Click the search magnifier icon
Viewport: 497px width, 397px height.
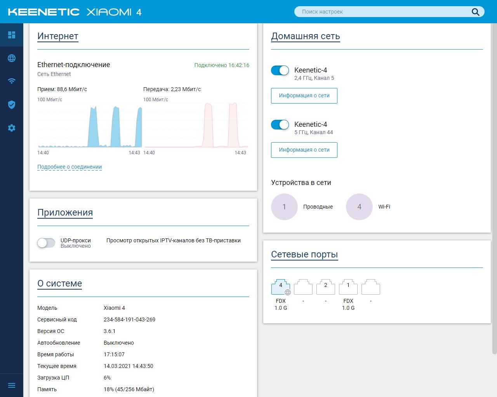coord(476,12)
